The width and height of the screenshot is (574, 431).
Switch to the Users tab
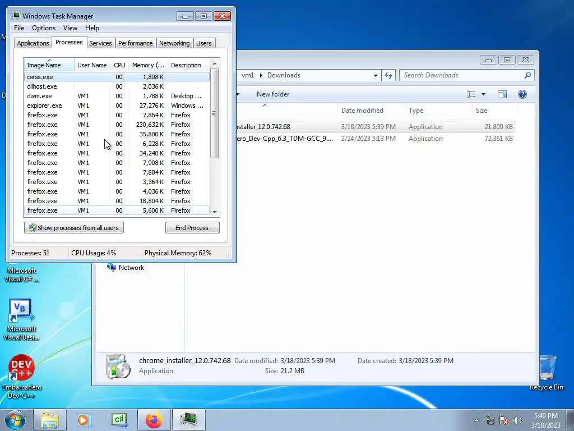204,43
